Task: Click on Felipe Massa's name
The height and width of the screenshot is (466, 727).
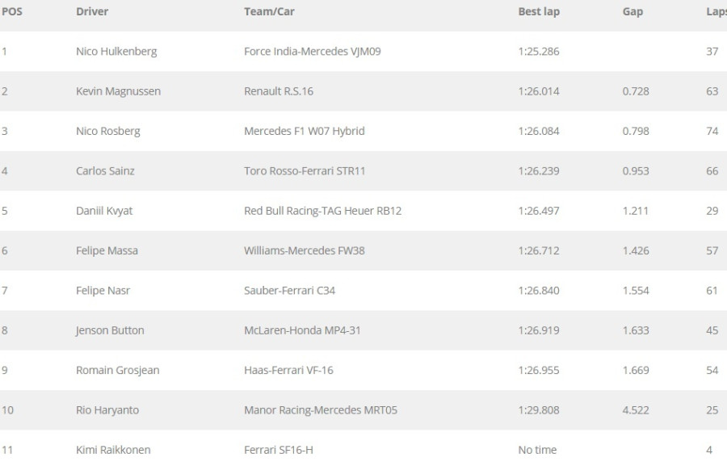Action: 107,250
